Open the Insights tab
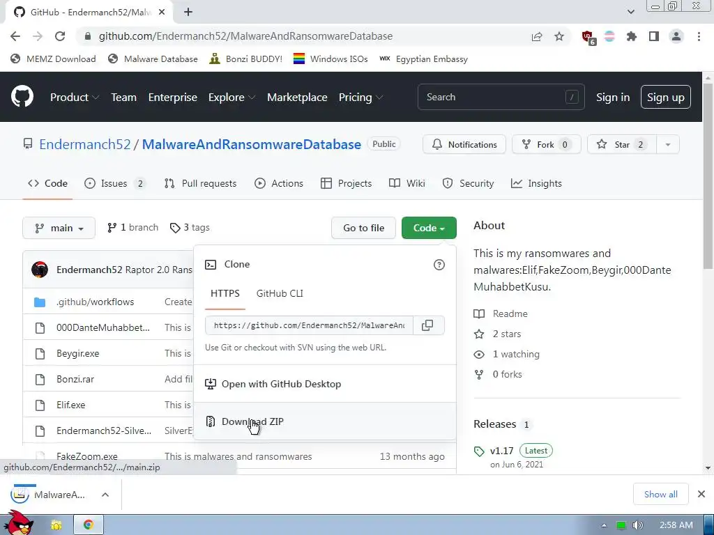Screen dimensions: 714x535 click(536, 183)
